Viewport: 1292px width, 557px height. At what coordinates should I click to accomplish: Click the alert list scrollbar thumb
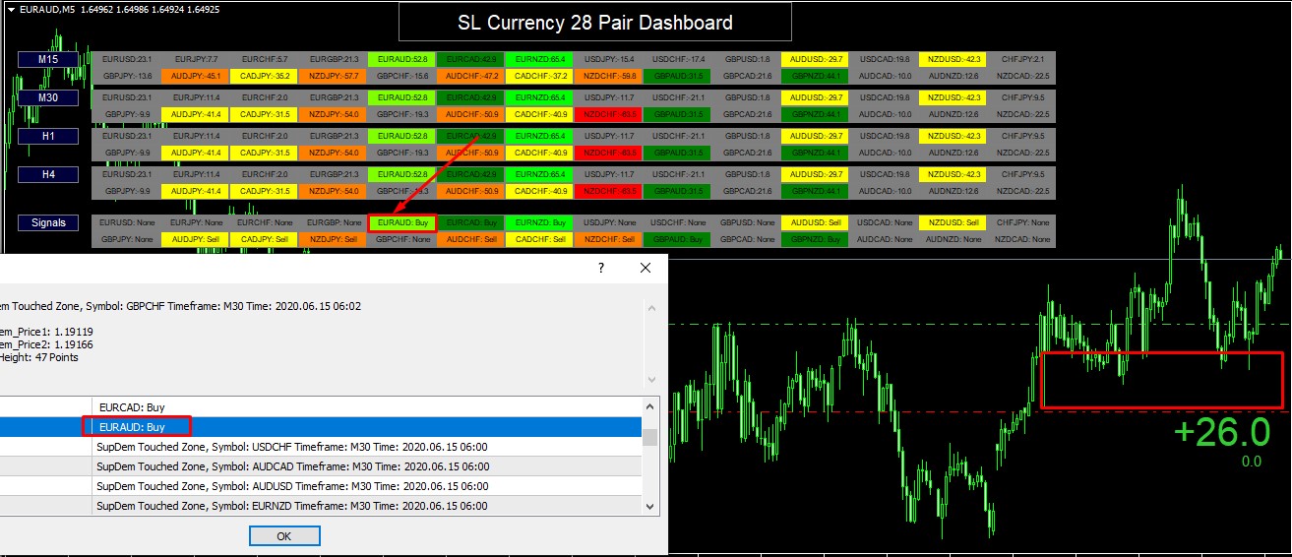tap(649, 437)
